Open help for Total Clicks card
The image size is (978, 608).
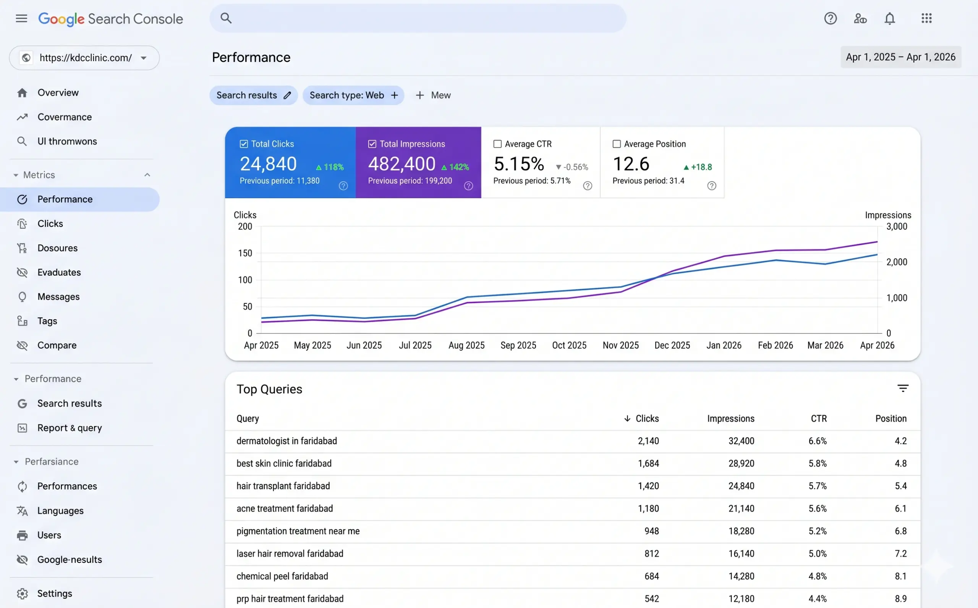pyautogui.click(x=343, y=186)
